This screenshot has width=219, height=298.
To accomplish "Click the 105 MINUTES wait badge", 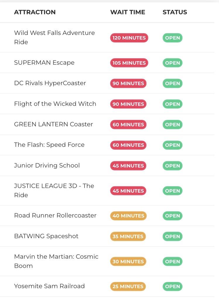I will 129,63.
